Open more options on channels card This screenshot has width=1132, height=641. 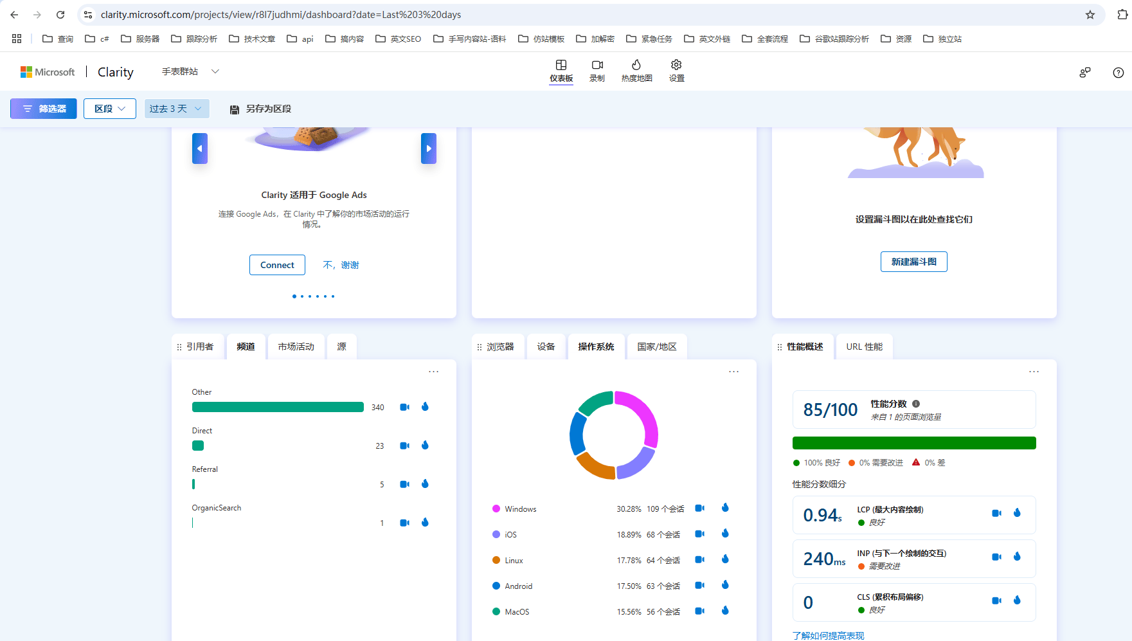[x=434, y=372]
